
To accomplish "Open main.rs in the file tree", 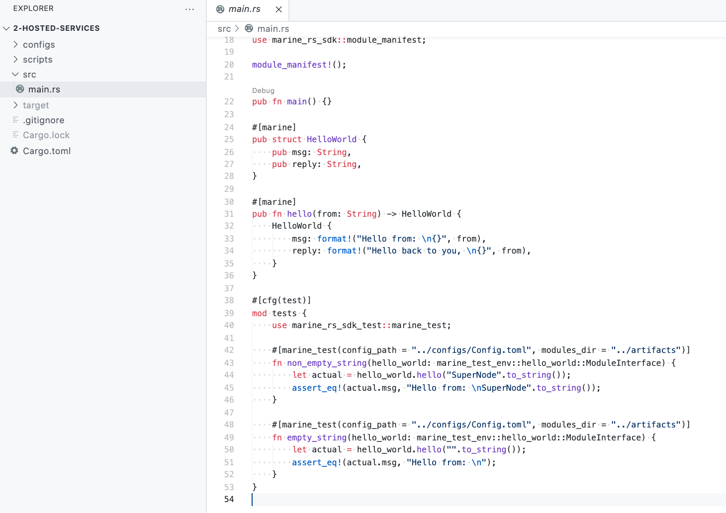I will (103, 89).
